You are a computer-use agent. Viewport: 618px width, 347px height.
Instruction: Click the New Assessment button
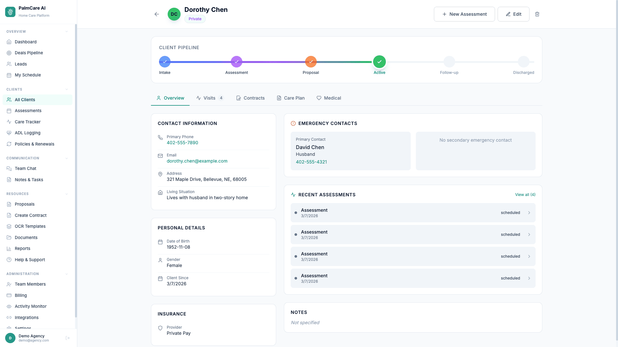click(464, 14)
